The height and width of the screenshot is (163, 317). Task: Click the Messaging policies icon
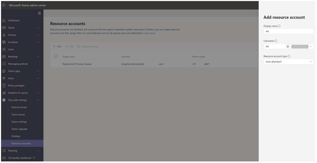click(4, 64)
